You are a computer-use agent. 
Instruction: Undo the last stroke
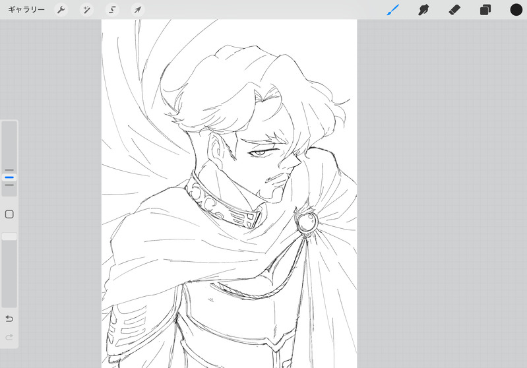click(9, 319)
